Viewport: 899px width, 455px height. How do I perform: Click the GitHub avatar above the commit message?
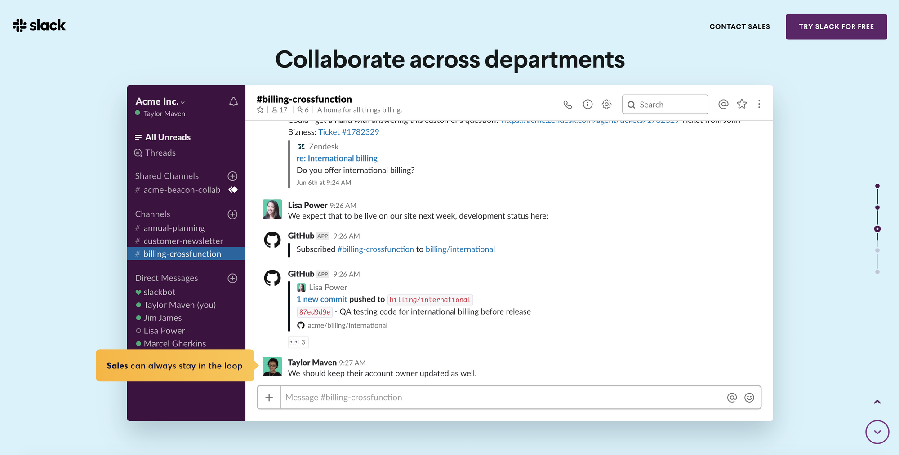tap(272, 278)
